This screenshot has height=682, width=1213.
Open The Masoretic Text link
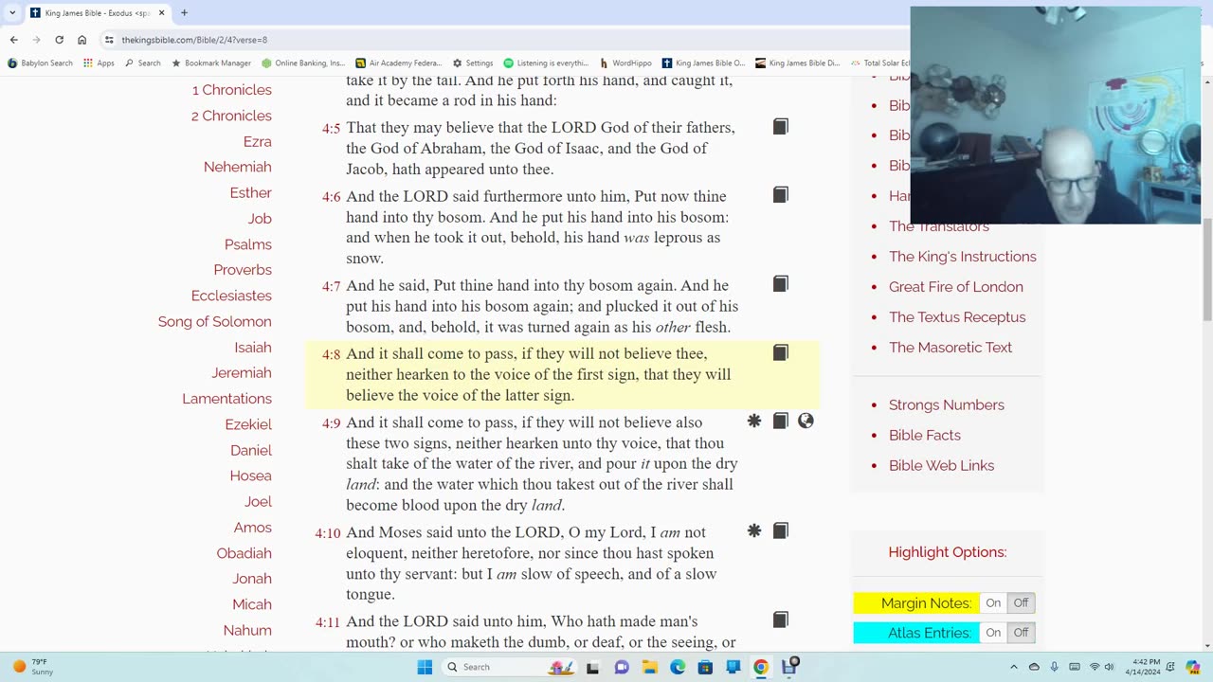click(950, 348)
